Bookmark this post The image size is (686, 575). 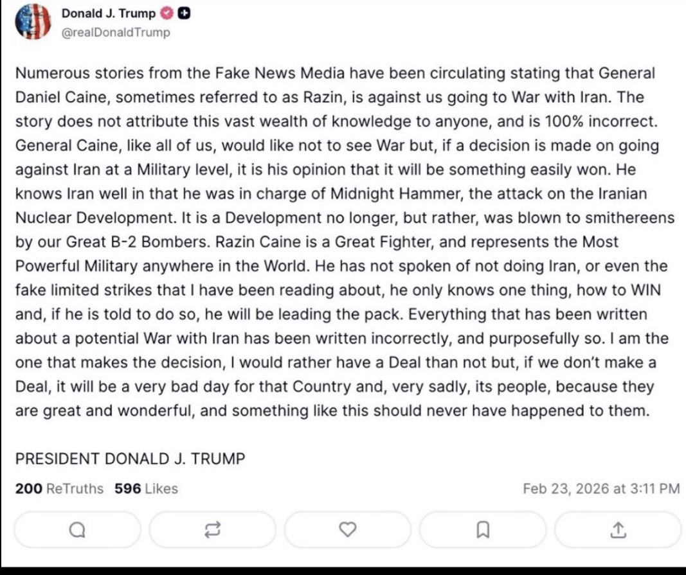point(482,529)
